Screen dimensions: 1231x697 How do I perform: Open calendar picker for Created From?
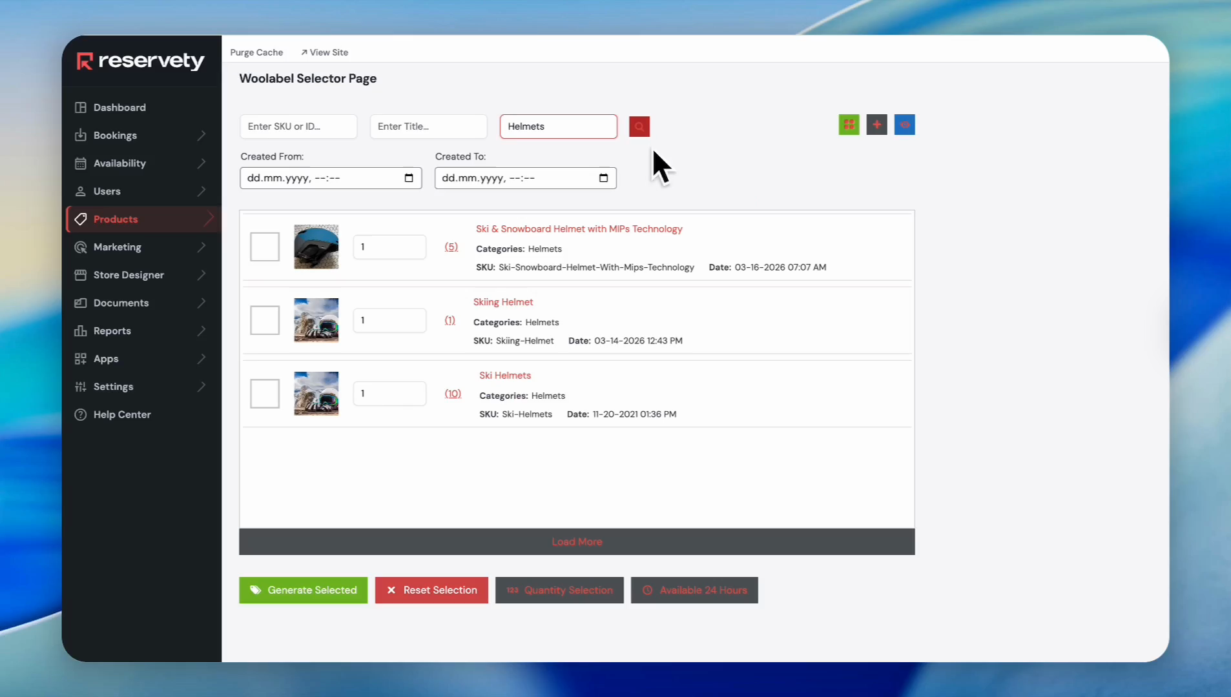point(409,178)
